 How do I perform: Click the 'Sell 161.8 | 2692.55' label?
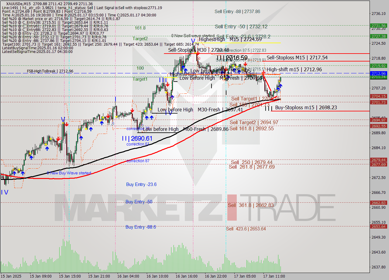coord(252,129)
